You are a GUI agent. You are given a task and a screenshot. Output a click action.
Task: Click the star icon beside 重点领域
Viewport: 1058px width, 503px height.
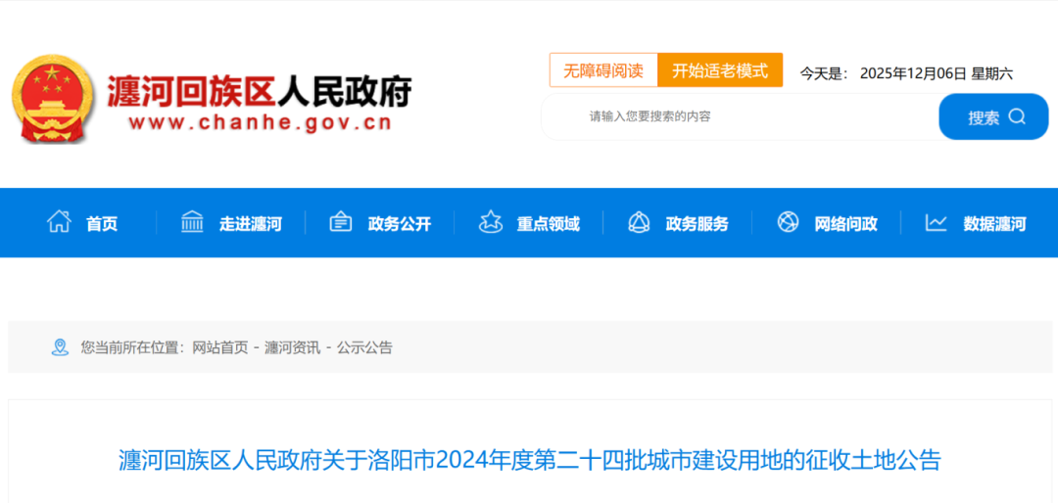click(491, 222)
